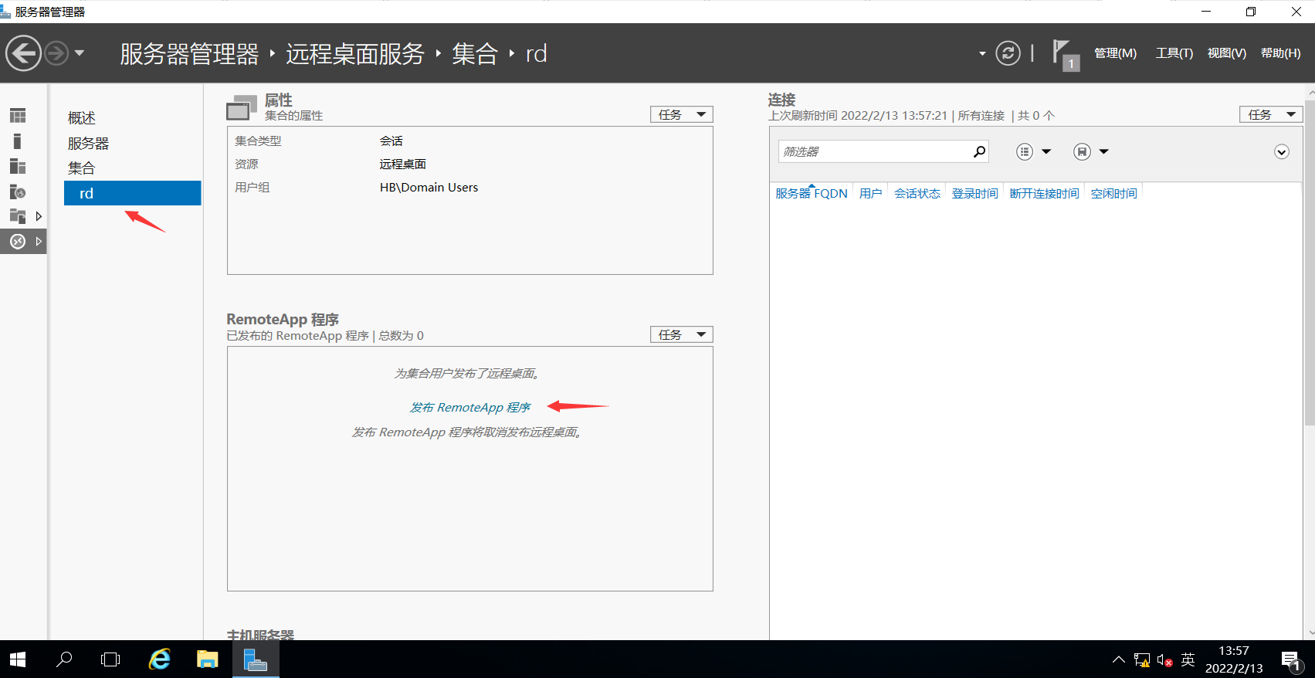Click the fourth sidebar role icon with disc
Screen dimensions: 1315x678
pyautogui.click(x=18, y=192)
